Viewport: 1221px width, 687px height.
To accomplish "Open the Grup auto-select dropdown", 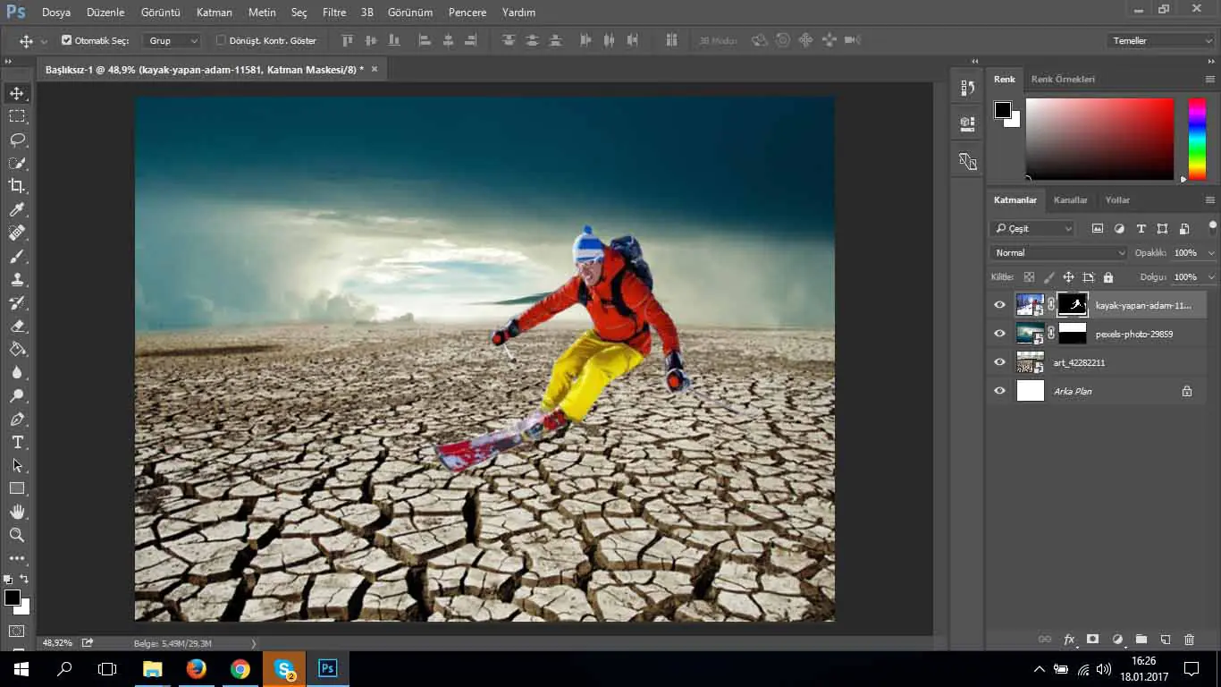I will point(173,40).
